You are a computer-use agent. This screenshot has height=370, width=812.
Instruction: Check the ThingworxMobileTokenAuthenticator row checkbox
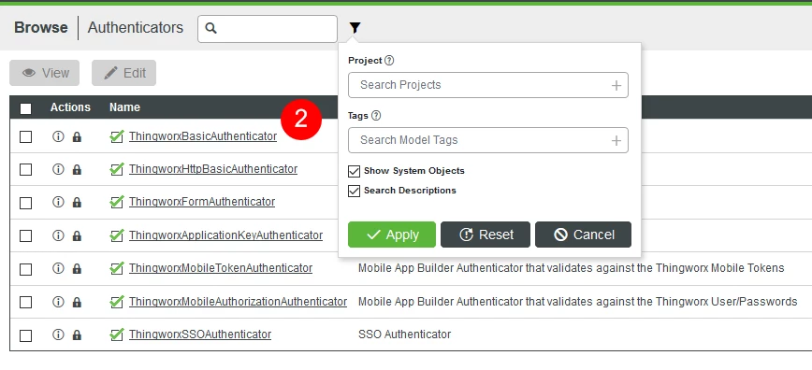click(25, 269)
